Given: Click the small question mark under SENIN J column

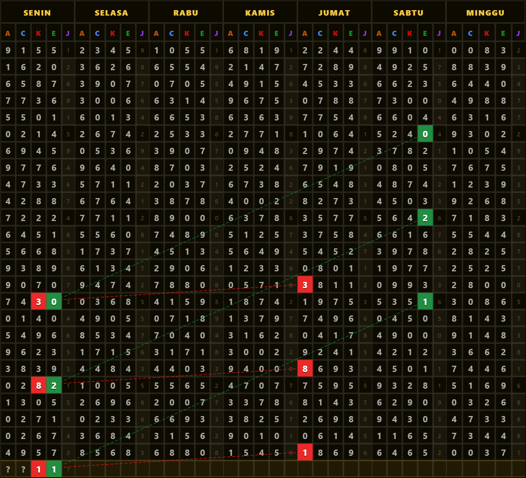Looking at the screenshot, I should pos(68,469).
